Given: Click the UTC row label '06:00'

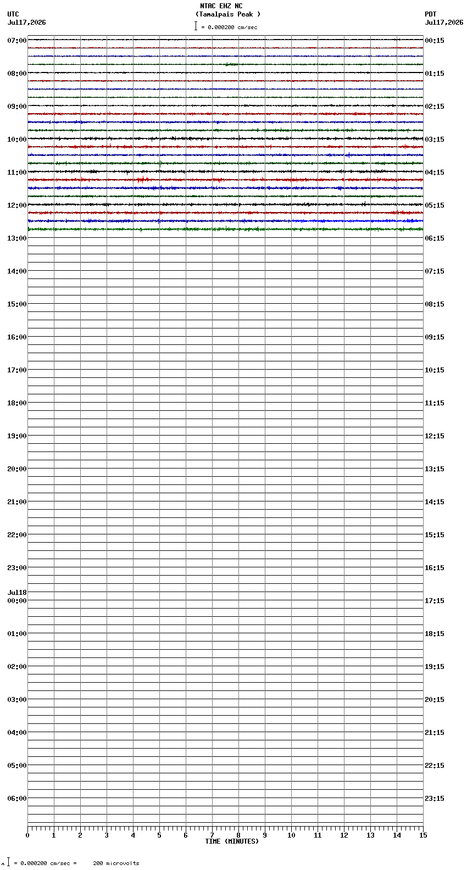Looking at the screenshot, I should click(17, 799).
